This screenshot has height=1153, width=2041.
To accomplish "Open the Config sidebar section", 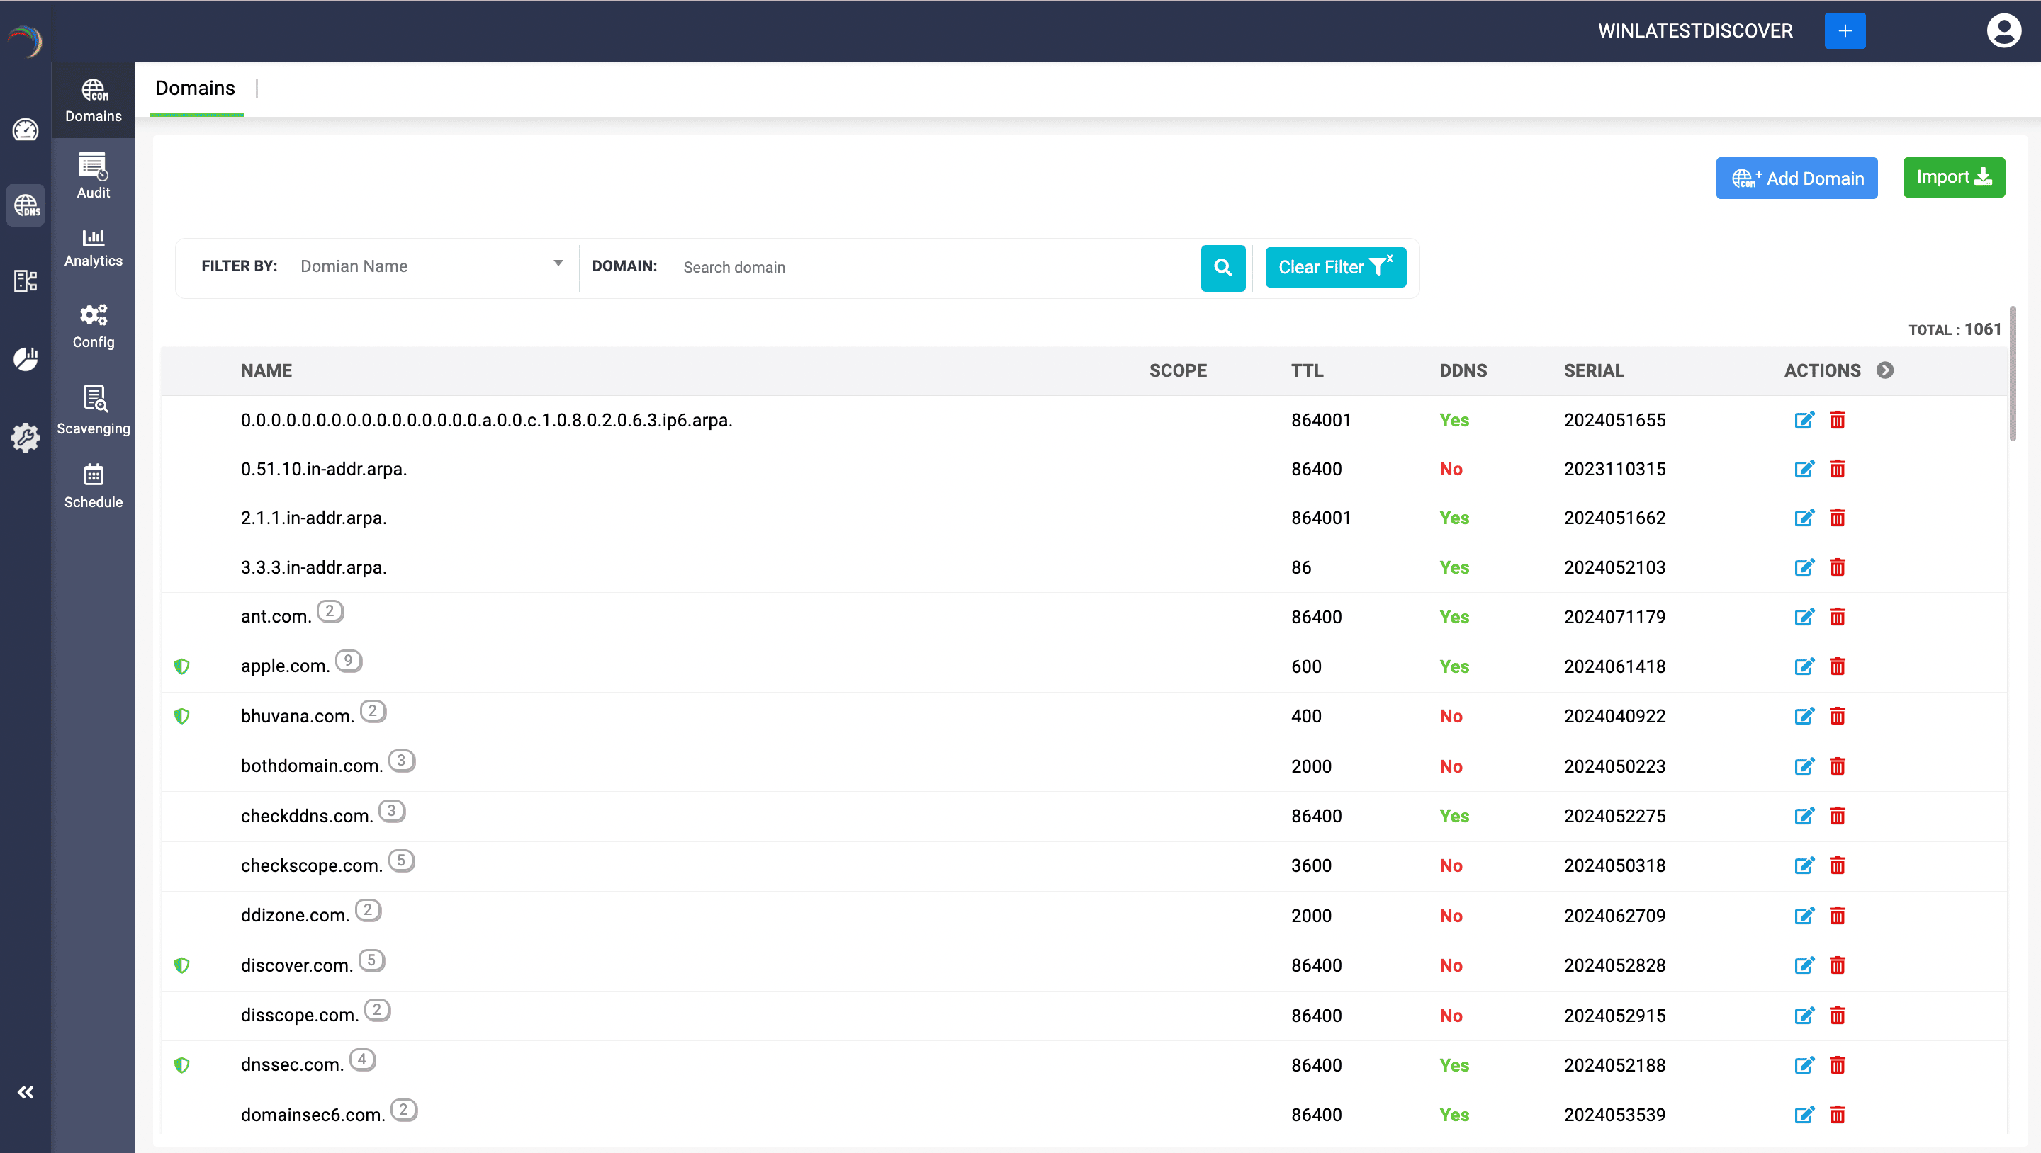I will (x=93, y=326).
